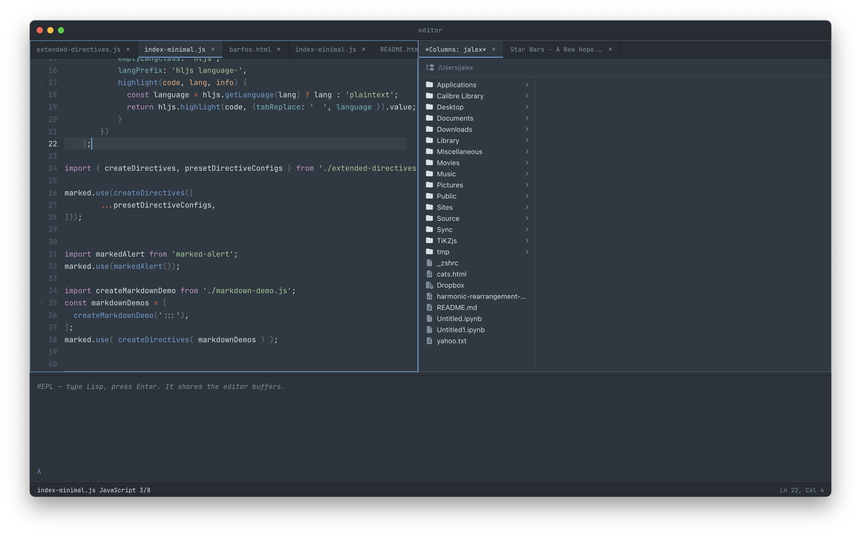Viewport: 861px width, 536px height.
Task: Click the Library folder icon
Action: [429, 140]
